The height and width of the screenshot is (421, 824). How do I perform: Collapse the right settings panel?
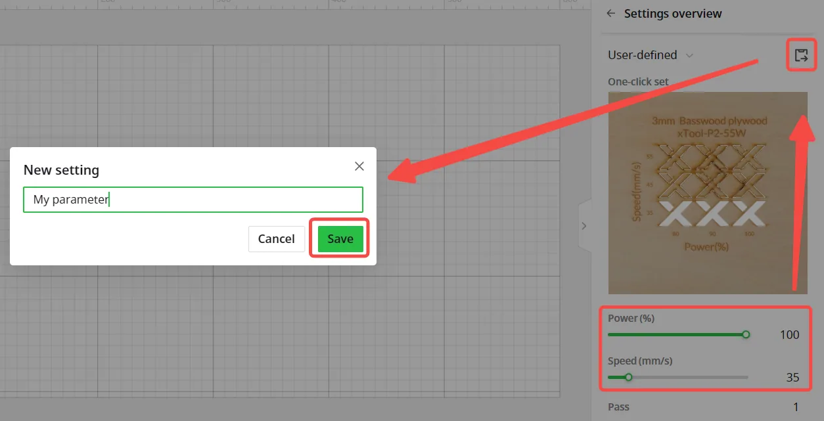tap(584, 226)
